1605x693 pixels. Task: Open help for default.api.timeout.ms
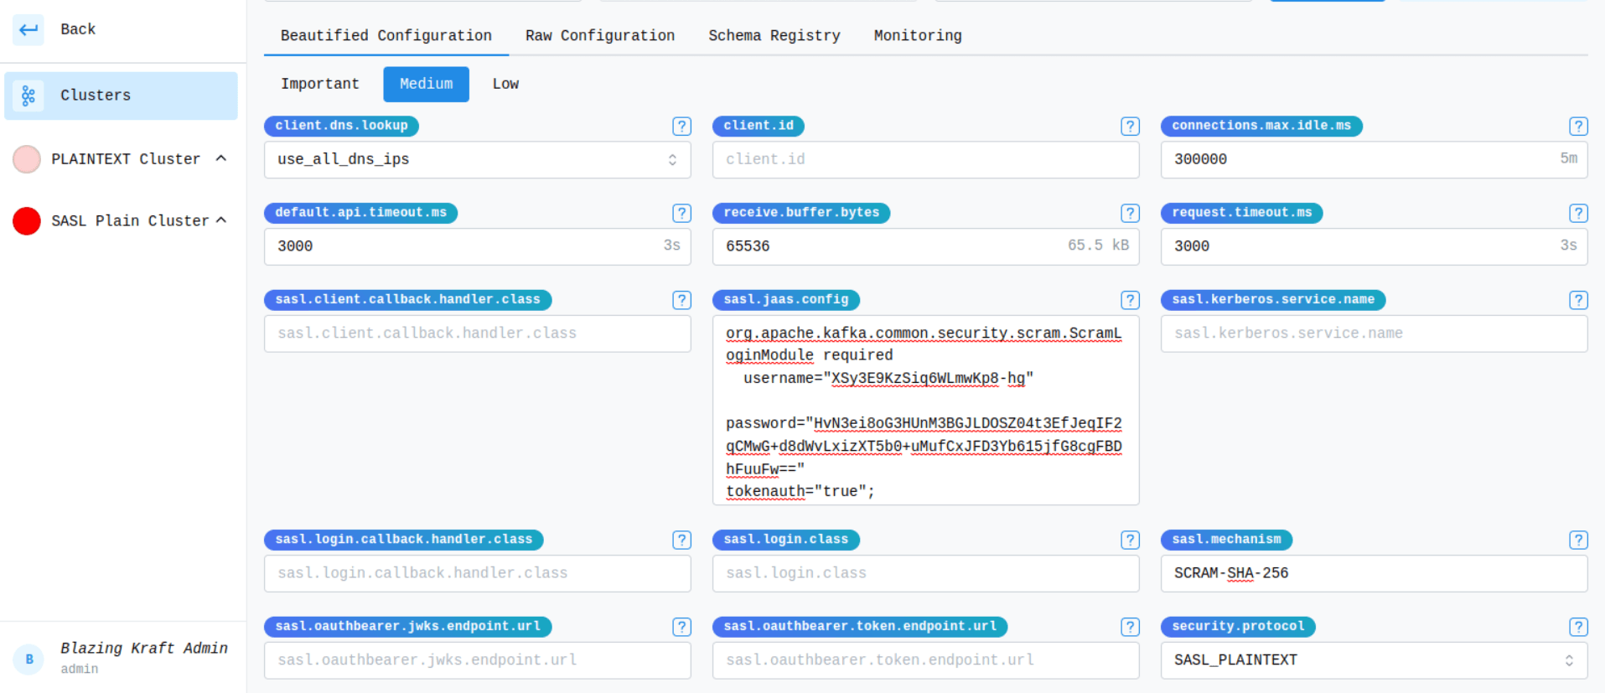(681, 213)
